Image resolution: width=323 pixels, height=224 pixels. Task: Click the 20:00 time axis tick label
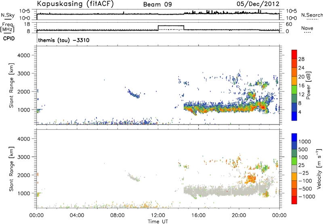(239, 216)
